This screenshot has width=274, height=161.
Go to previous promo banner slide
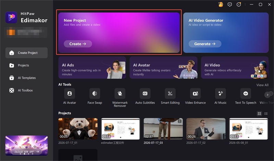coord(8,145)
